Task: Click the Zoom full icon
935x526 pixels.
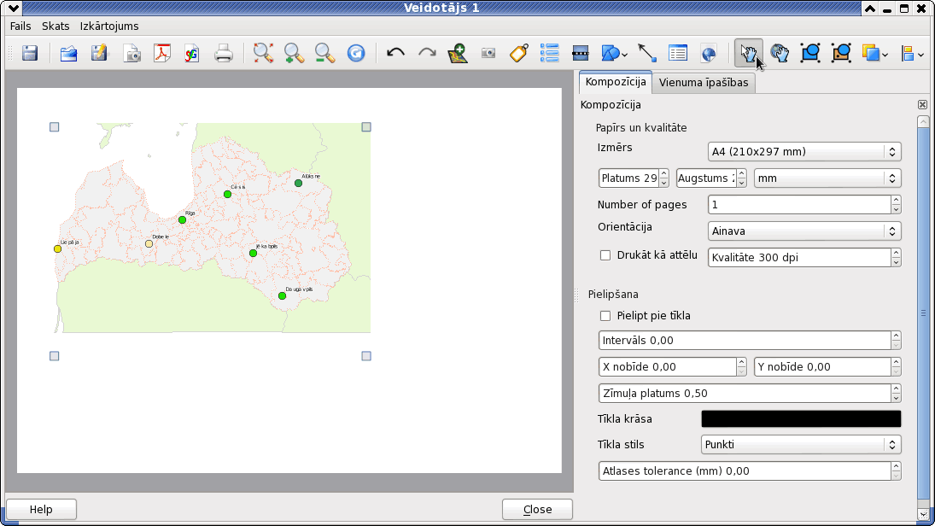Action: pos(263,54)
